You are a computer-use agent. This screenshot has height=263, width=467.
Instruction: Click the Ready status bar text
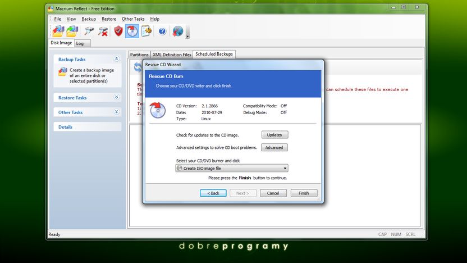tap(54, 234)
